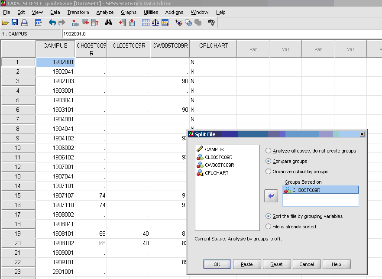This screenshot has width=382, height=279.
Task: Click OK in the Split File dialog
Action: [x=217, y=264]
